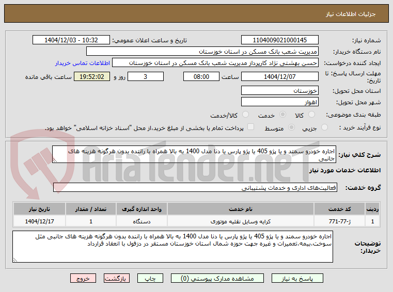Image resolution: width=393 pixels, height=292 pixels.
Task: Click the deadline date field 1404/12/07
Action: (x=280, y=77)
